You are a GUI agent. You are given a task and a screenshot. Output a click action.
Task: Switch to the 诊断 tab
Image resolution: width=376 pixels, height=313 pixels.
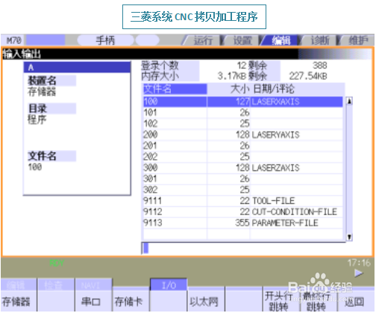point(320,40)
